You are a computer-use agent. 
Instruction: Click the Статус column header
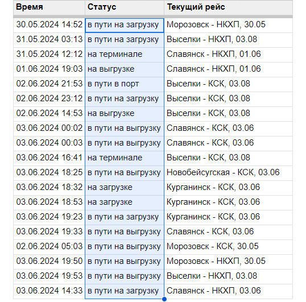click(x=125, y=7)
